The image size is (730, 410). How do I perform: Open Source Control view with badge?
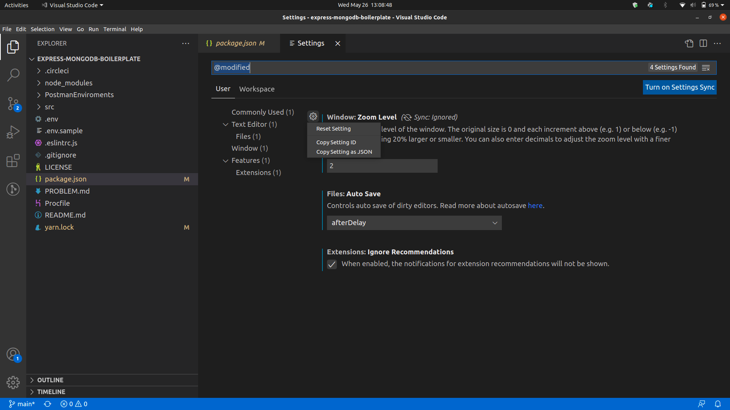(13, 103)
